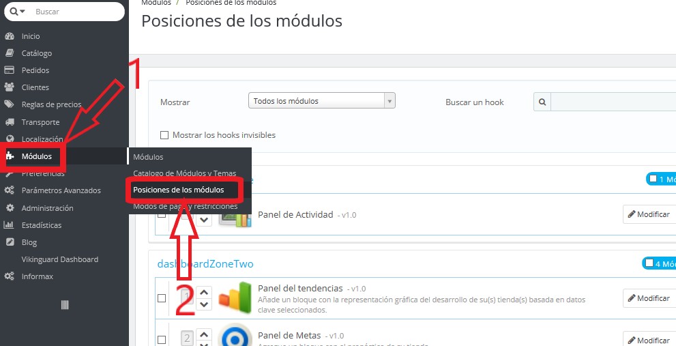
Task: Collapse the sidebar with the bars icon
Action: click(65, 305)
